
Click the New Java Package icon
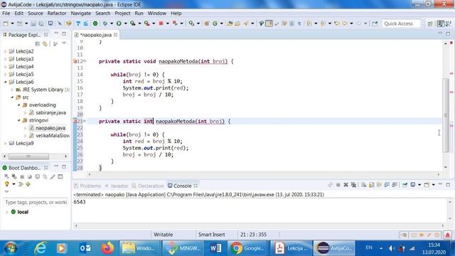click(x=207, y=23)
